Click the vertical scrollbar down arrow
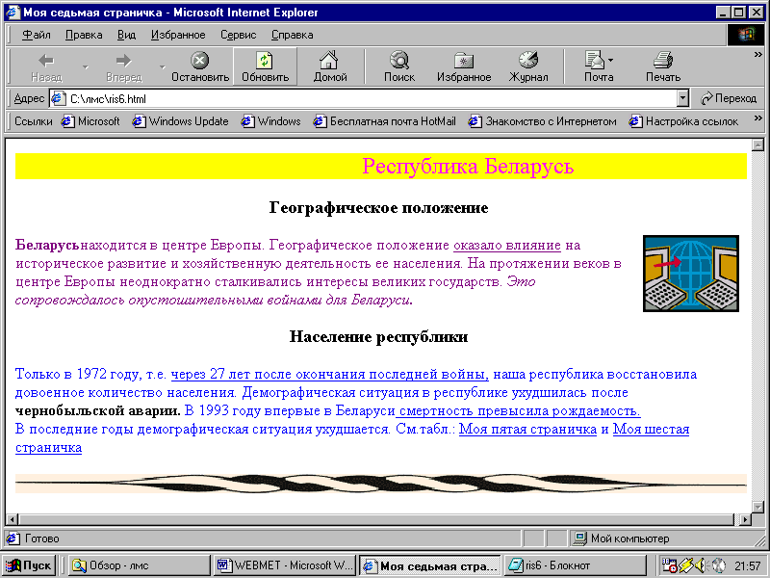Viewport: 770px width, 578px height. [x=757, y=507]
